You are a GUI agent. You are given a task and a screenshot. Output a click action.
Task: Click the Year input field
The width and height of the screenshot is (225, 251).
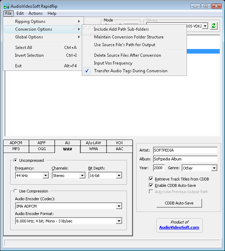(x=159, y=168)
